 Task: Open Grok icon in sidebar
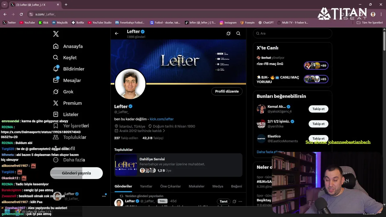[x=55, y=92]
